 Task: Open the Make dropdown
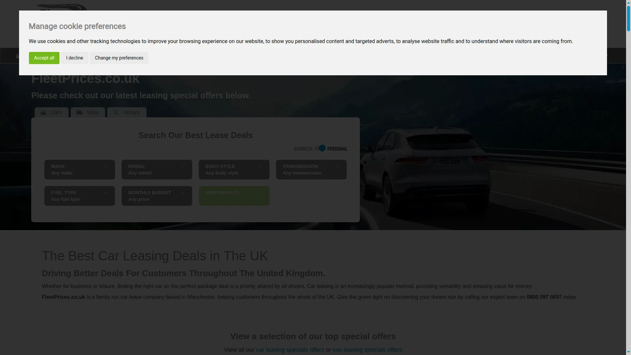tap(80, 170)
